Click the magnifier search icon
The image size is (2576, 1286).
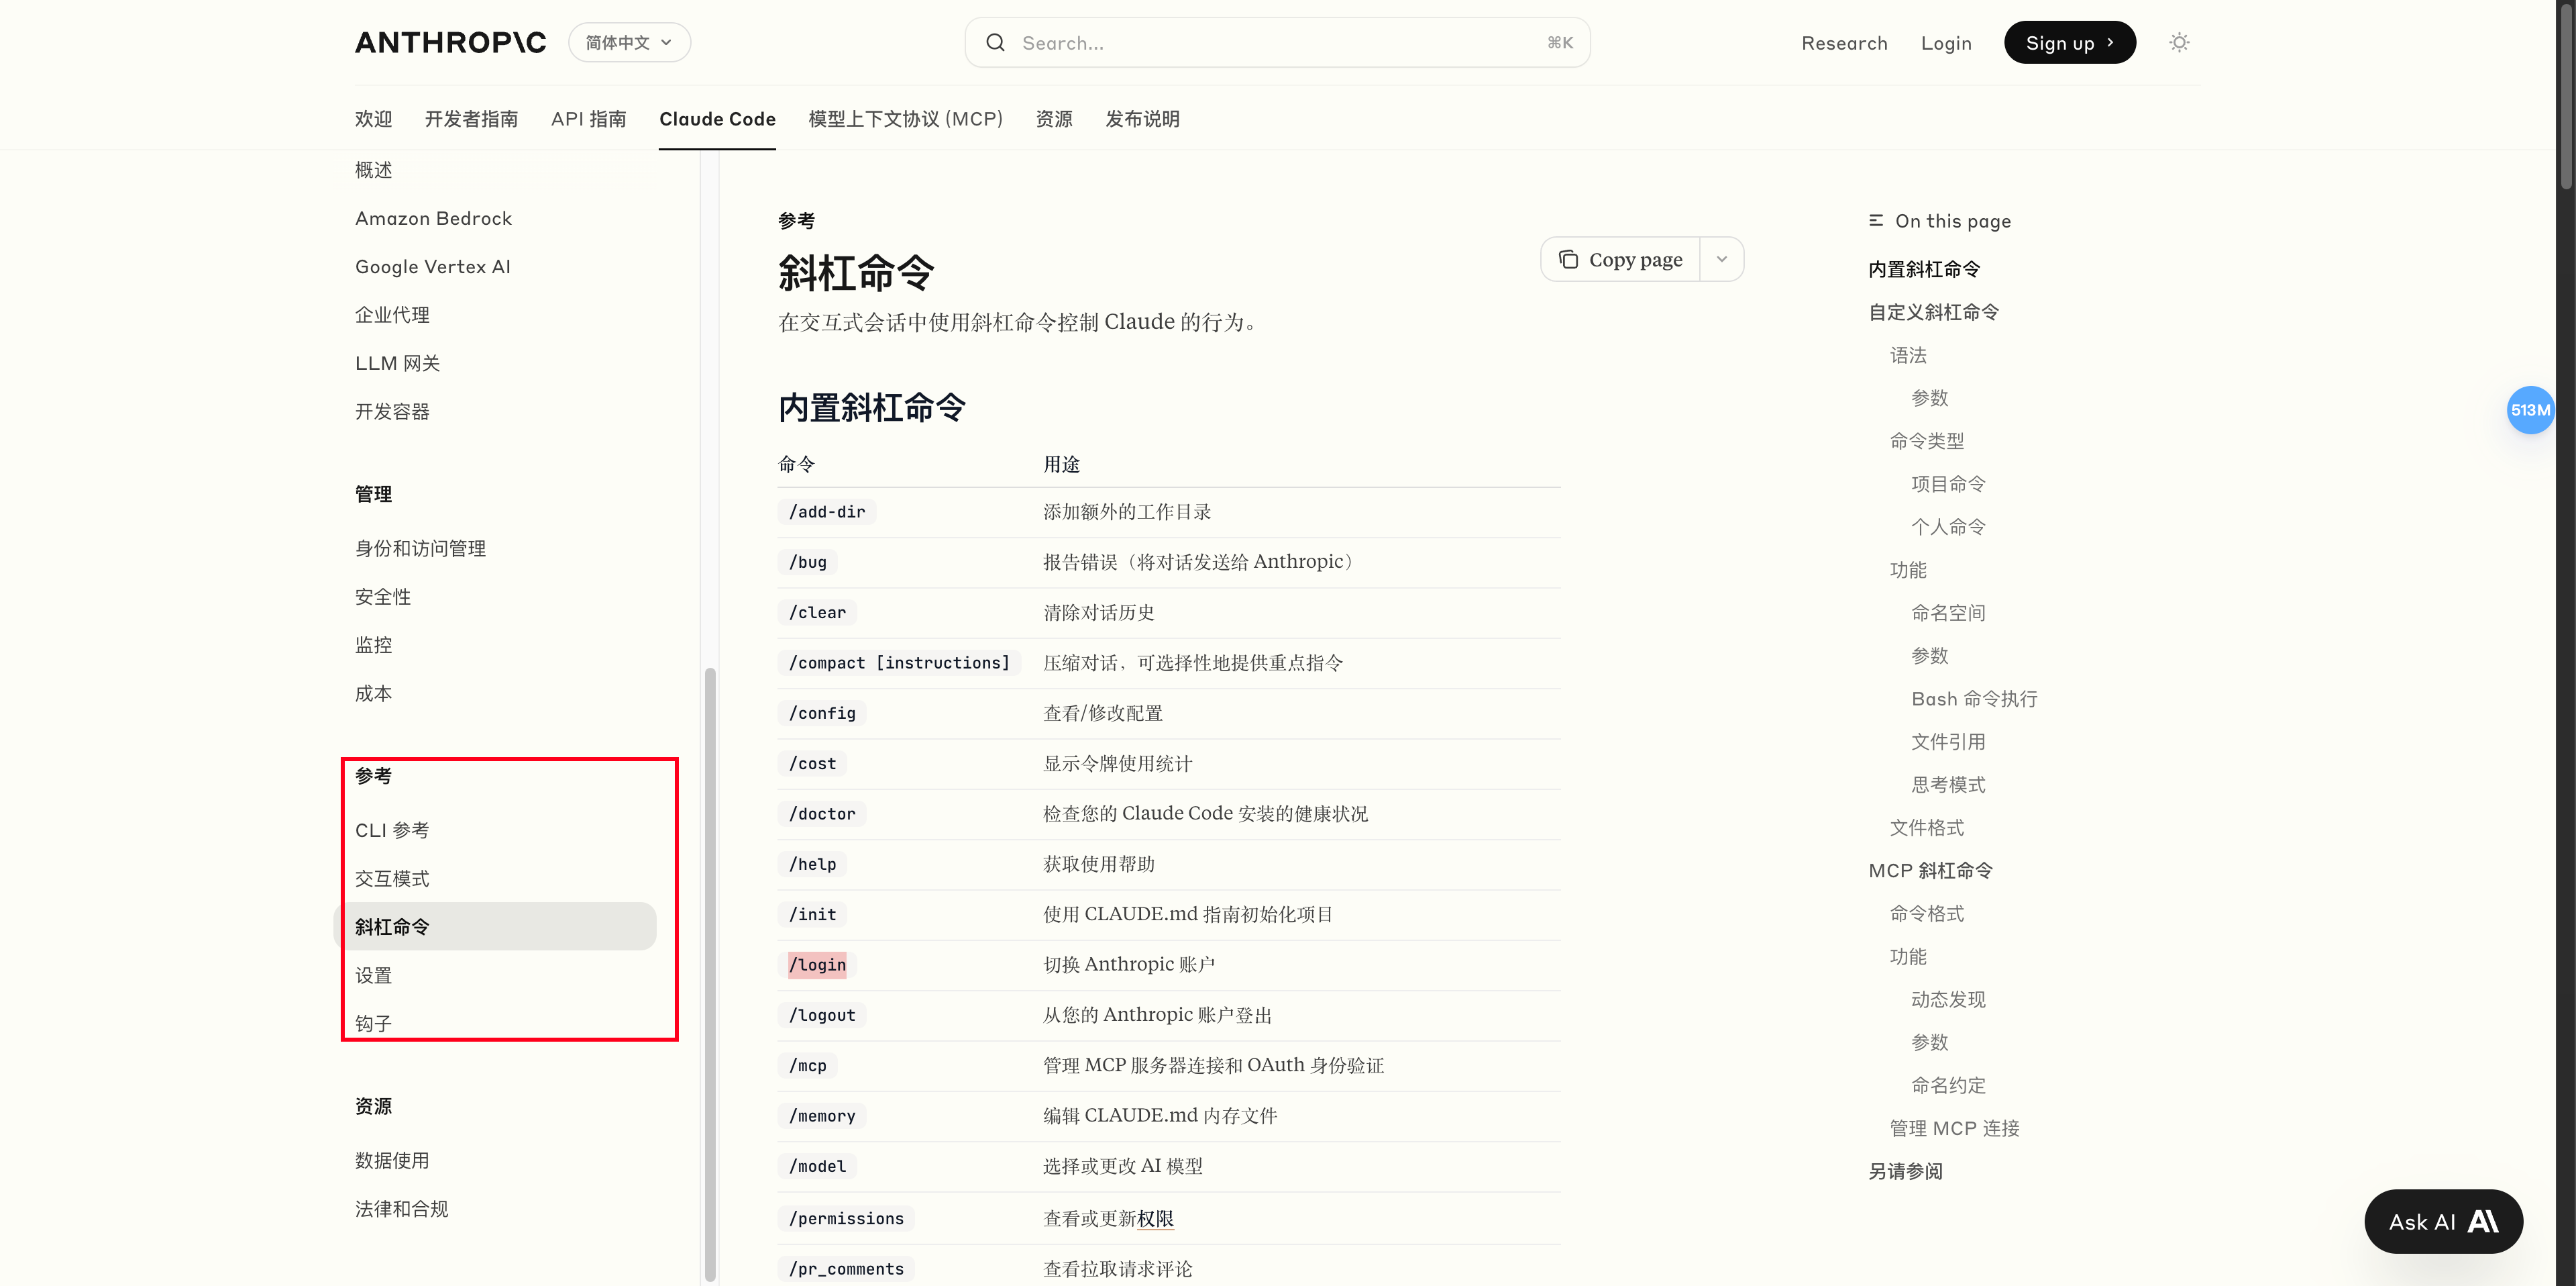tap(995, 42)
